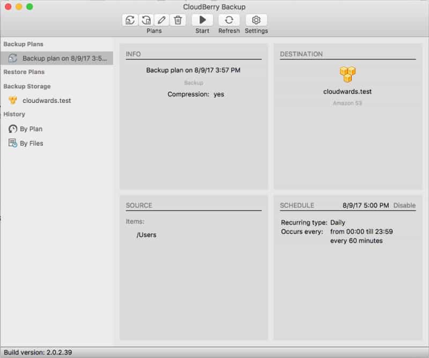The height and width of the screenshot is (358, 429).
Task: Click the 'Backup plan on 8/9/17 3:57 PM' title
Action: pos(193,70)
